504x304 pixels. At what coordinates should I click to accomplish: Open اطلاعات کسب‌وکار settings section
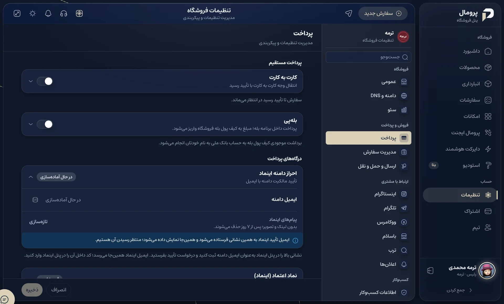[369, 292]
